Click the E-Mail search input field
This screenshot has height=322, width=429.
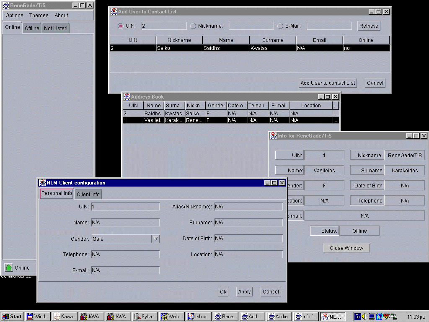coord(329,26)
